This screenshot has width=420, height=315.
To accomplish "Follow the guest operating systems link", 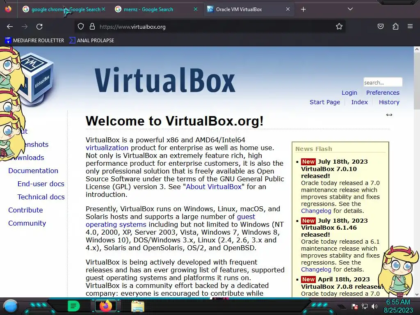I will [170, 220].
